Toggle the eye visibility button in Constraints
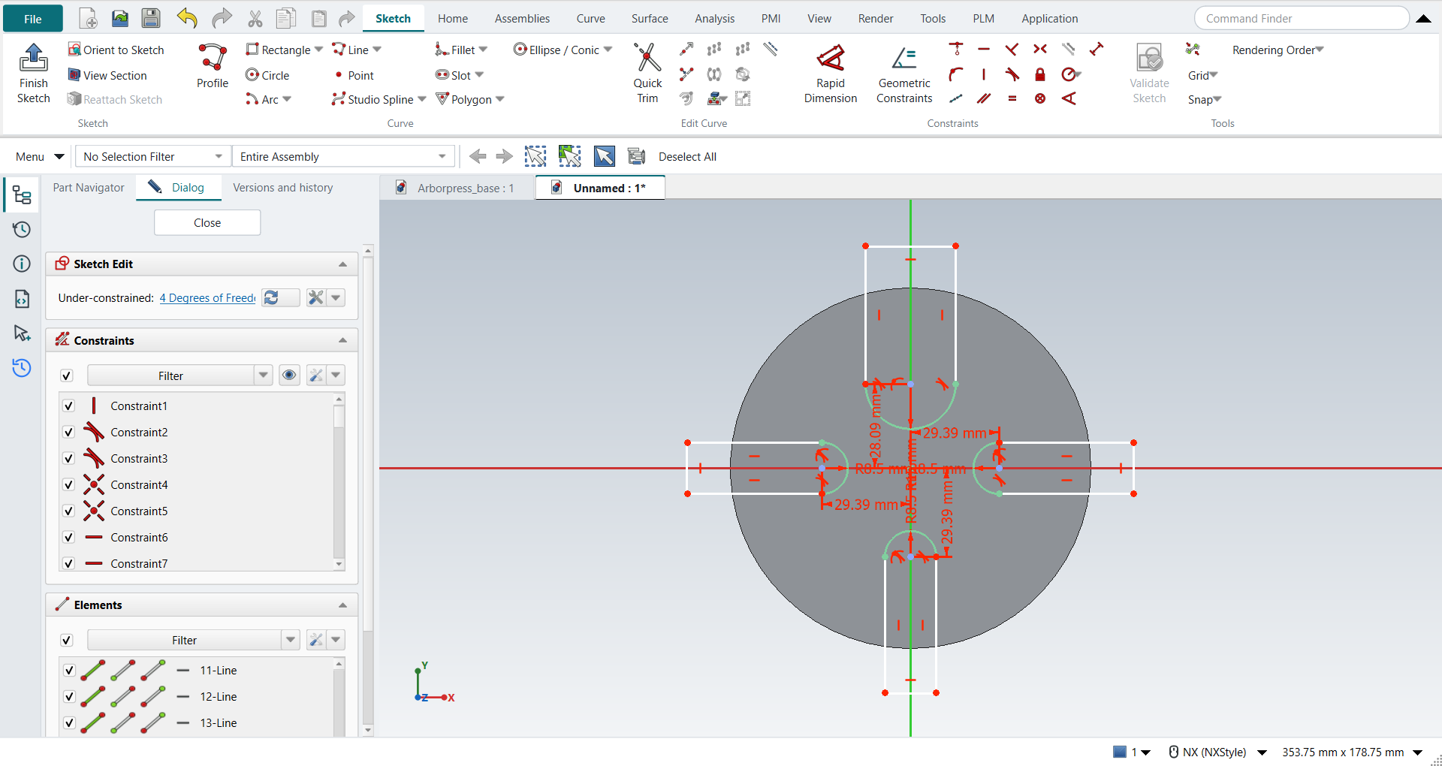Viewport: 1442px width, 766px height. (x=289, y=375)
